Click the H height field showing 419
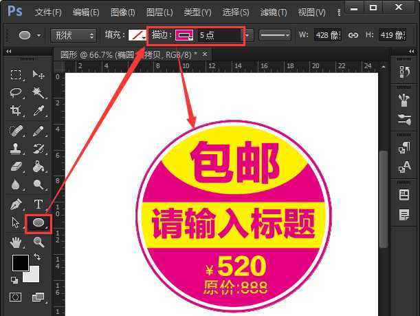Viewport: 420px width, 316px height. (392, 35)
